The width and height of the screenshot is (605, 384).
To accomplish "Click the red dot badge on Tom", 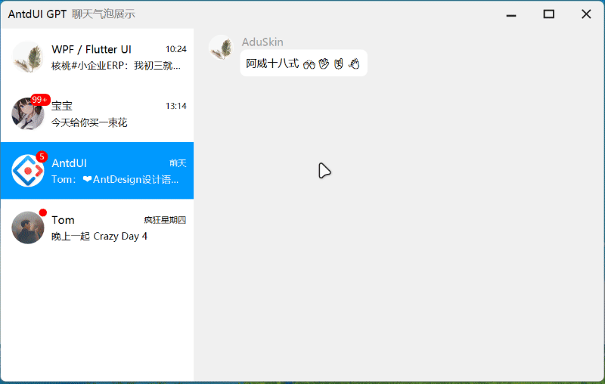I will [43, 212].
